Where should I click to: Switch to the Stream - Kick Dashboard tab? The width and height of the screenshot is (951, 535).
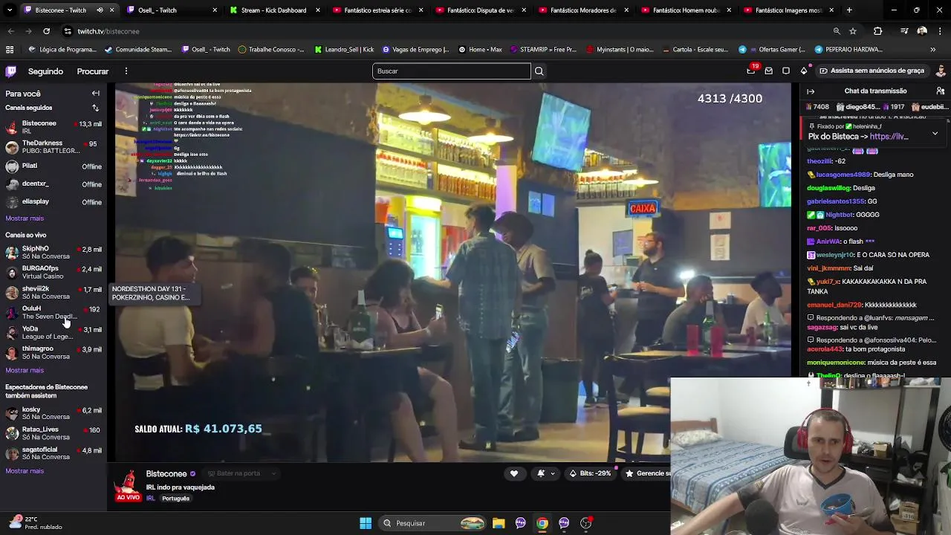point(273,10)
